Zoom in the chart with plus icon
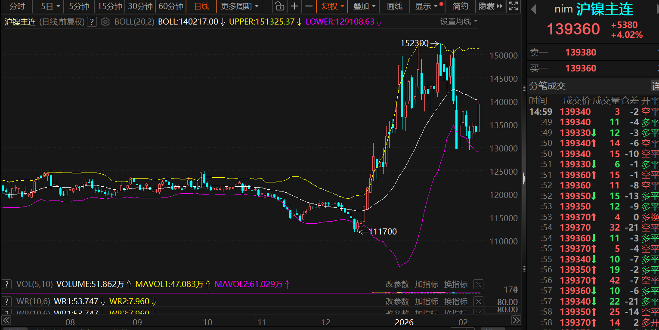Viewport: 659px width, 330px height. [x=294, y=6]
